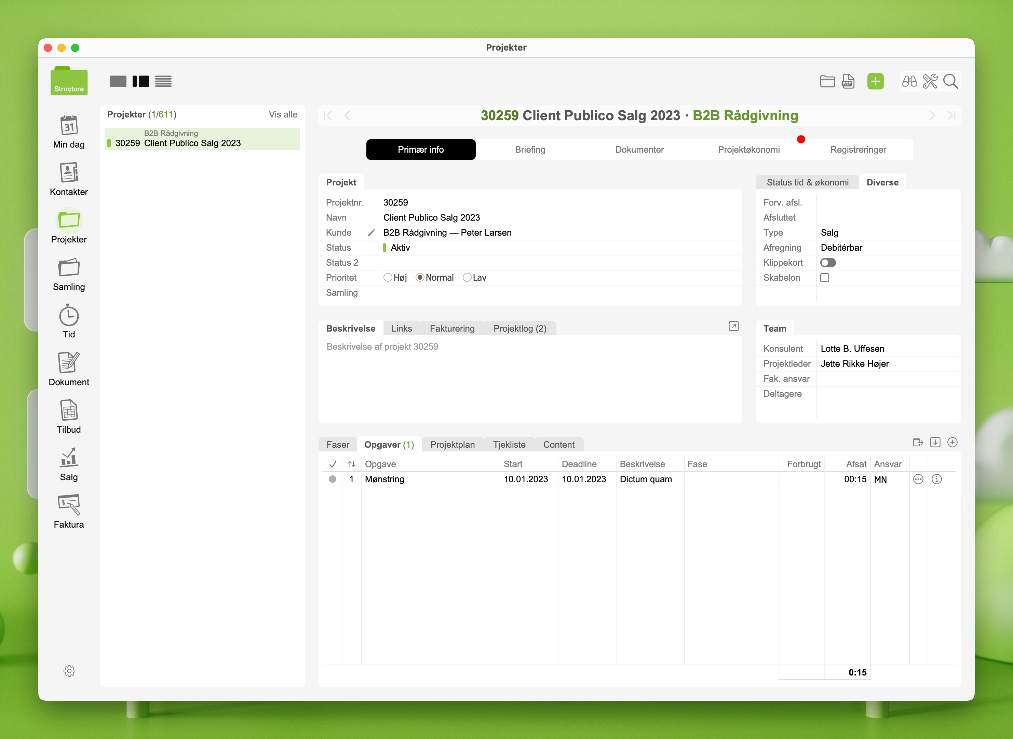Open the Min dag calendar icon

coord(69,125)
